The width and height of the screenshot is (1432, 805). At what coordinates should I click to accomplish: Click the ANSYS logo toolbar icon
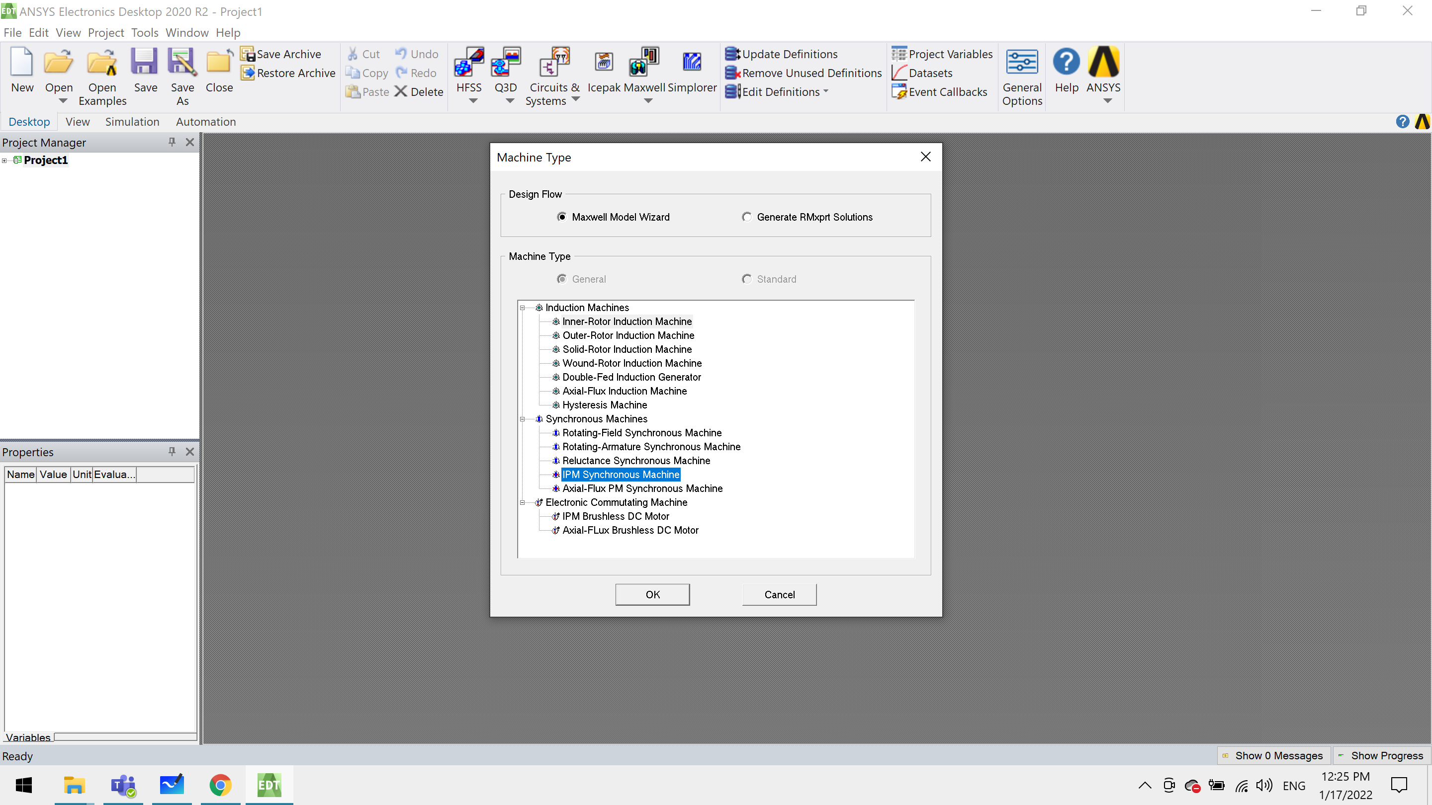pyautogui.click(x=1103, y=62)
